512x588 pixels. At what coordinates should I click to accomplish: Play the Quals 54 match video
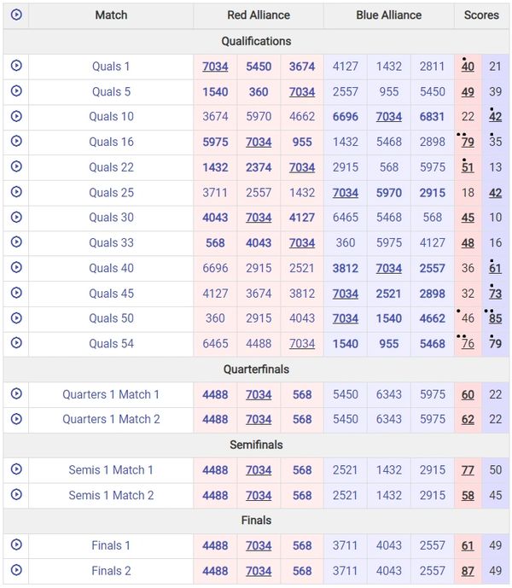16,343
